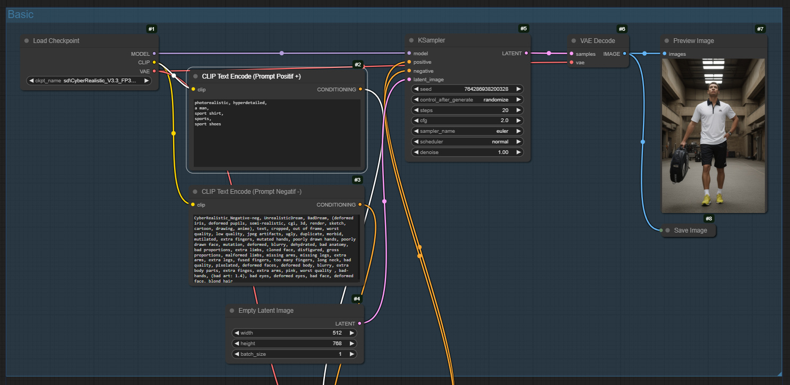Viewport: 790px width, 385px height.
Task: Click the images input port on Preview Image
Action: [x=664, y=54]
